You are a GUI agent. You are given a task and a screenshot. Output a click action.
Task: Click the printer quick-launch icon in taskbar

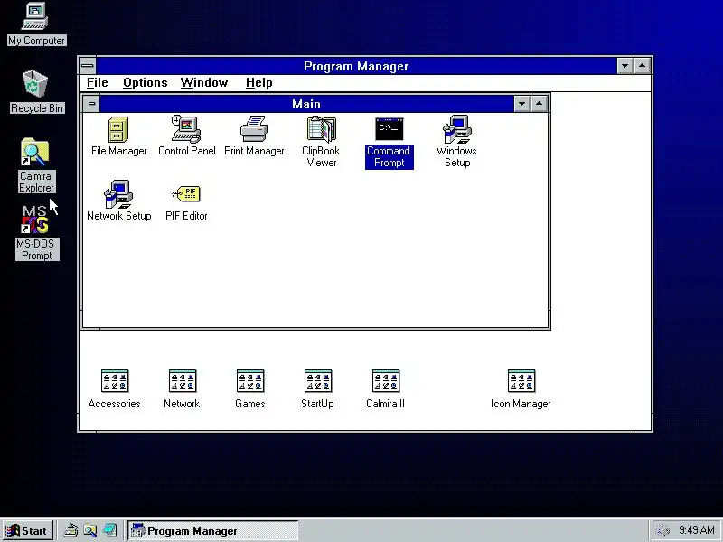(x=70, y=530)
